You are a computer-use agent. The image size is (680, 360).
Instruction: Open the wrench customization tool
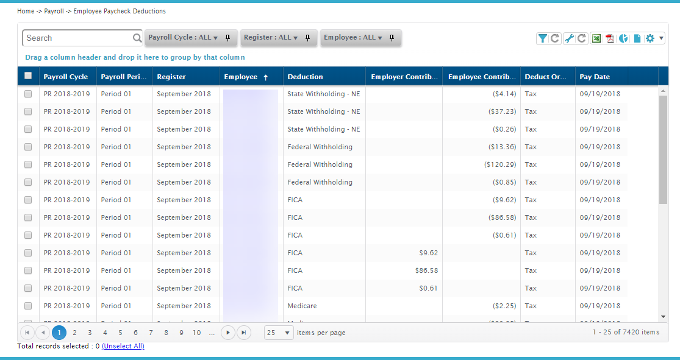(570, 38)
